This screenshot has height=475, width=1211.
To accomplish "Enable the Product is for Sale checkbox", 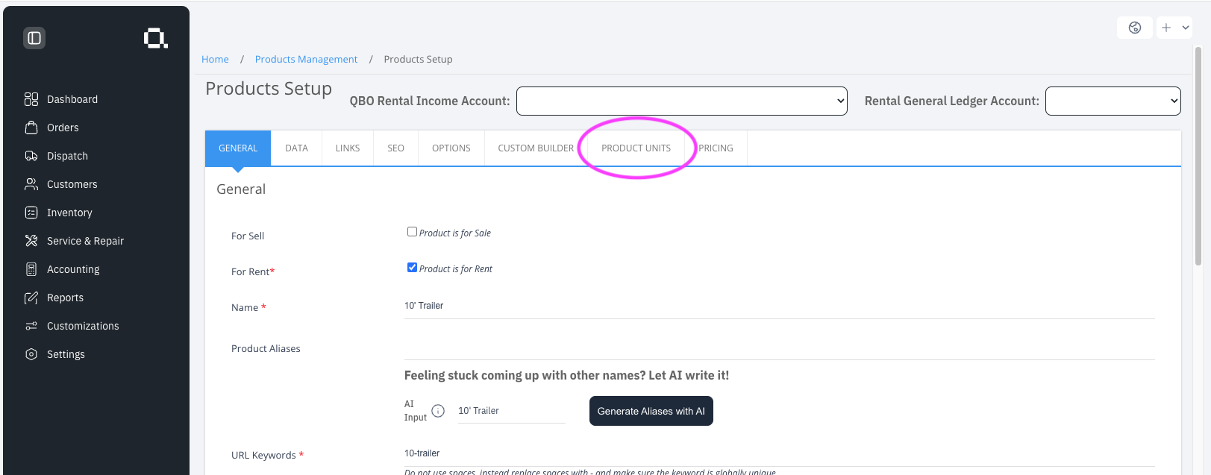I will (412, 232).
